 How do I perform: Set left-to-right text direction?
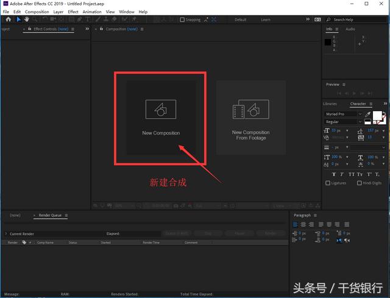(339, 241)
